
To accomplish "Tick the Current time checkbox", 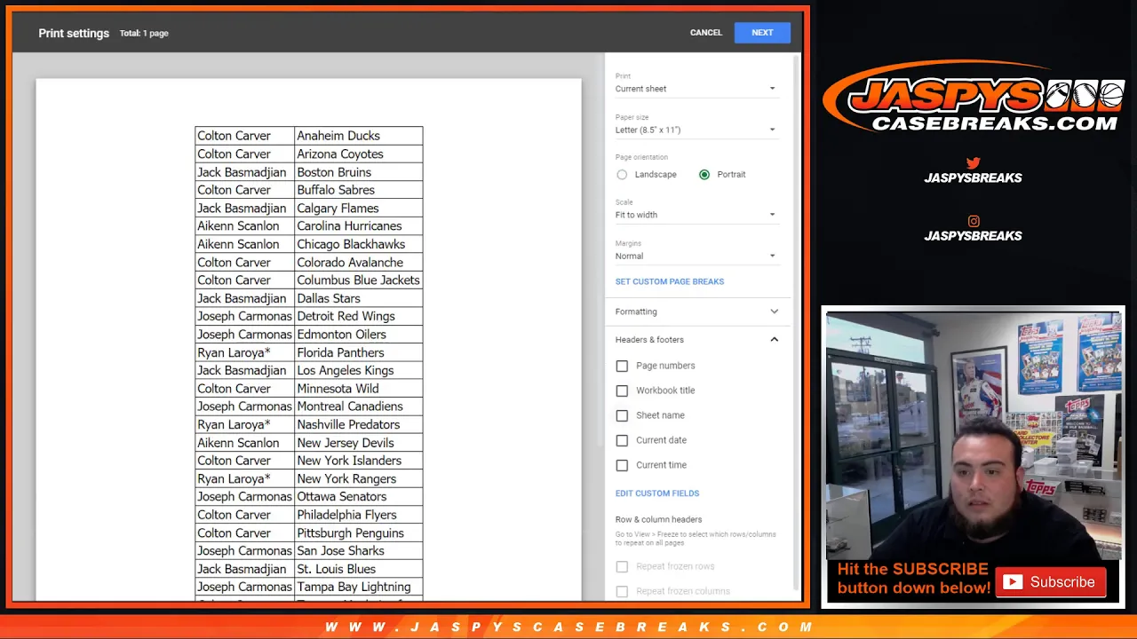I will pyautogui.click(x=622, y=465).
